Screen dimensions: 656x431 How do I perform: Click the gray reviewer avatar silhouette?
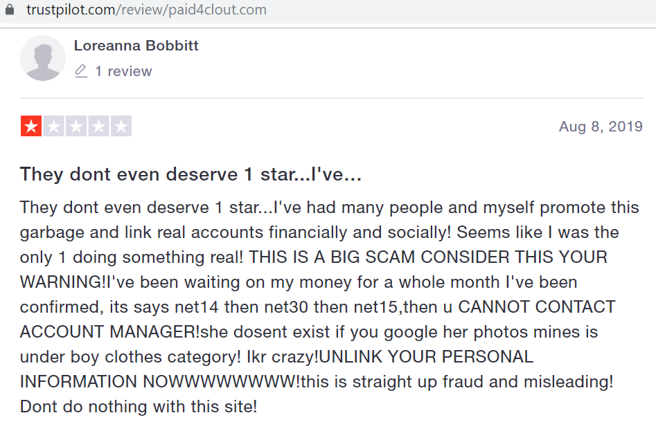43,58
